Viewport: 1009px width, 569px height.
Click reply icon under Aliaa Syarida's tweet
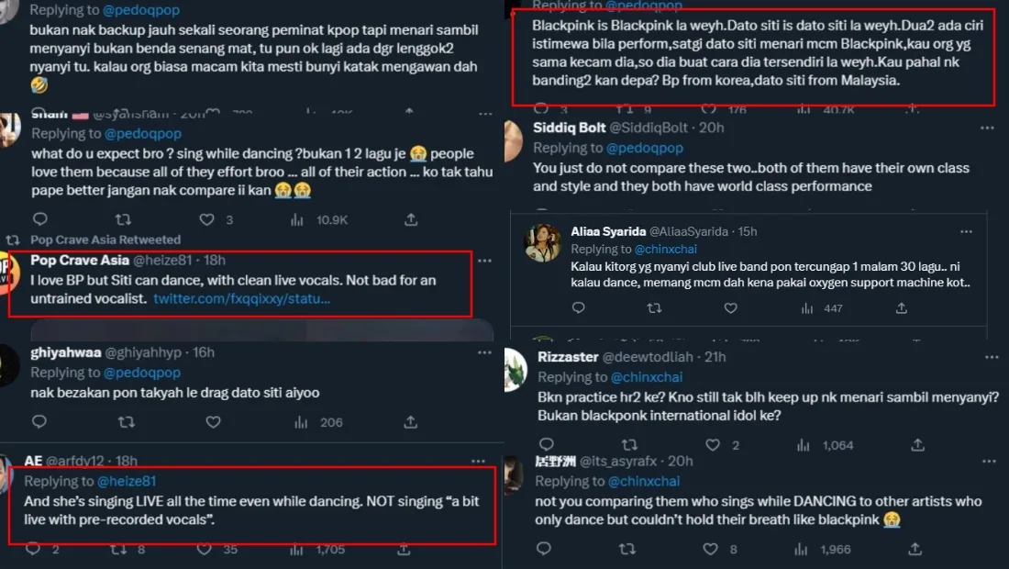[579, 308]
